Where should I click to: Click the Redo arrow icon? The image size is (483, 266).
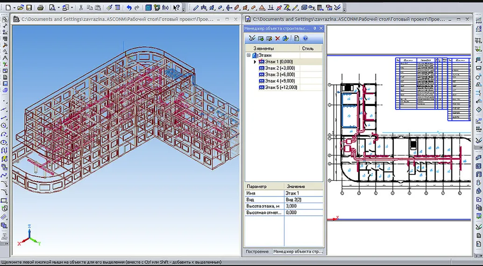[x=137, y=7]
